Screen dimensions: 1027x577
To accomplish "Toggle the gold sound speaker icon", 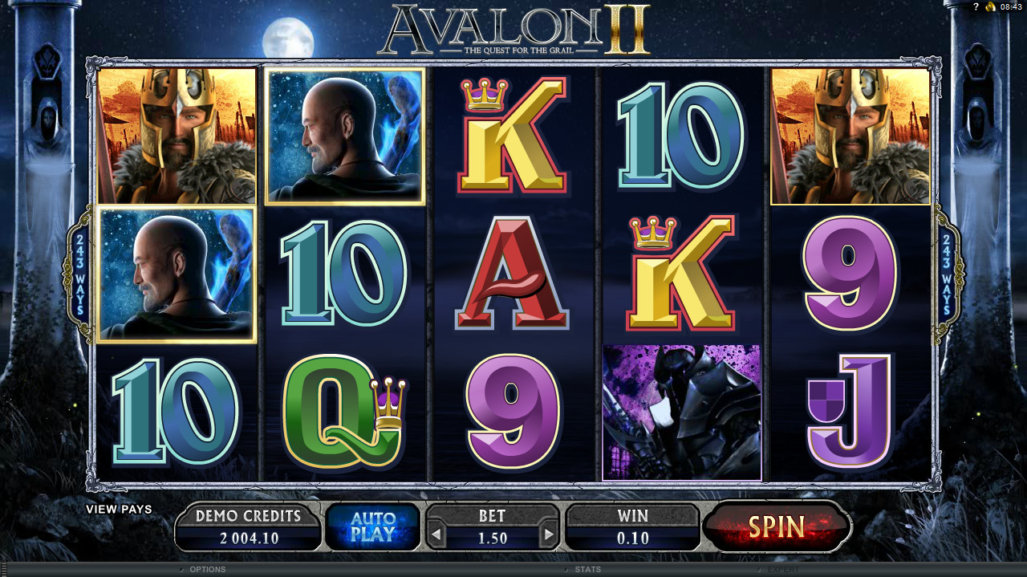I will [x=991, y=6].
